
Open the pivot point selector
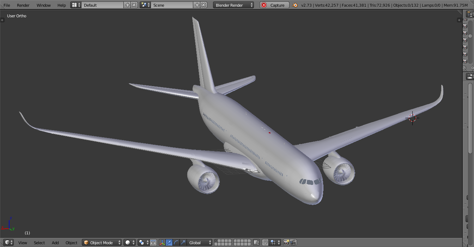click(x=143, y=242)
